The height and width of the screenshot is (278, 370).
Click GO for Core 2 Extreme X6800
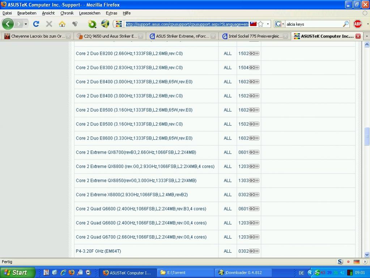(x=254, y=195)
